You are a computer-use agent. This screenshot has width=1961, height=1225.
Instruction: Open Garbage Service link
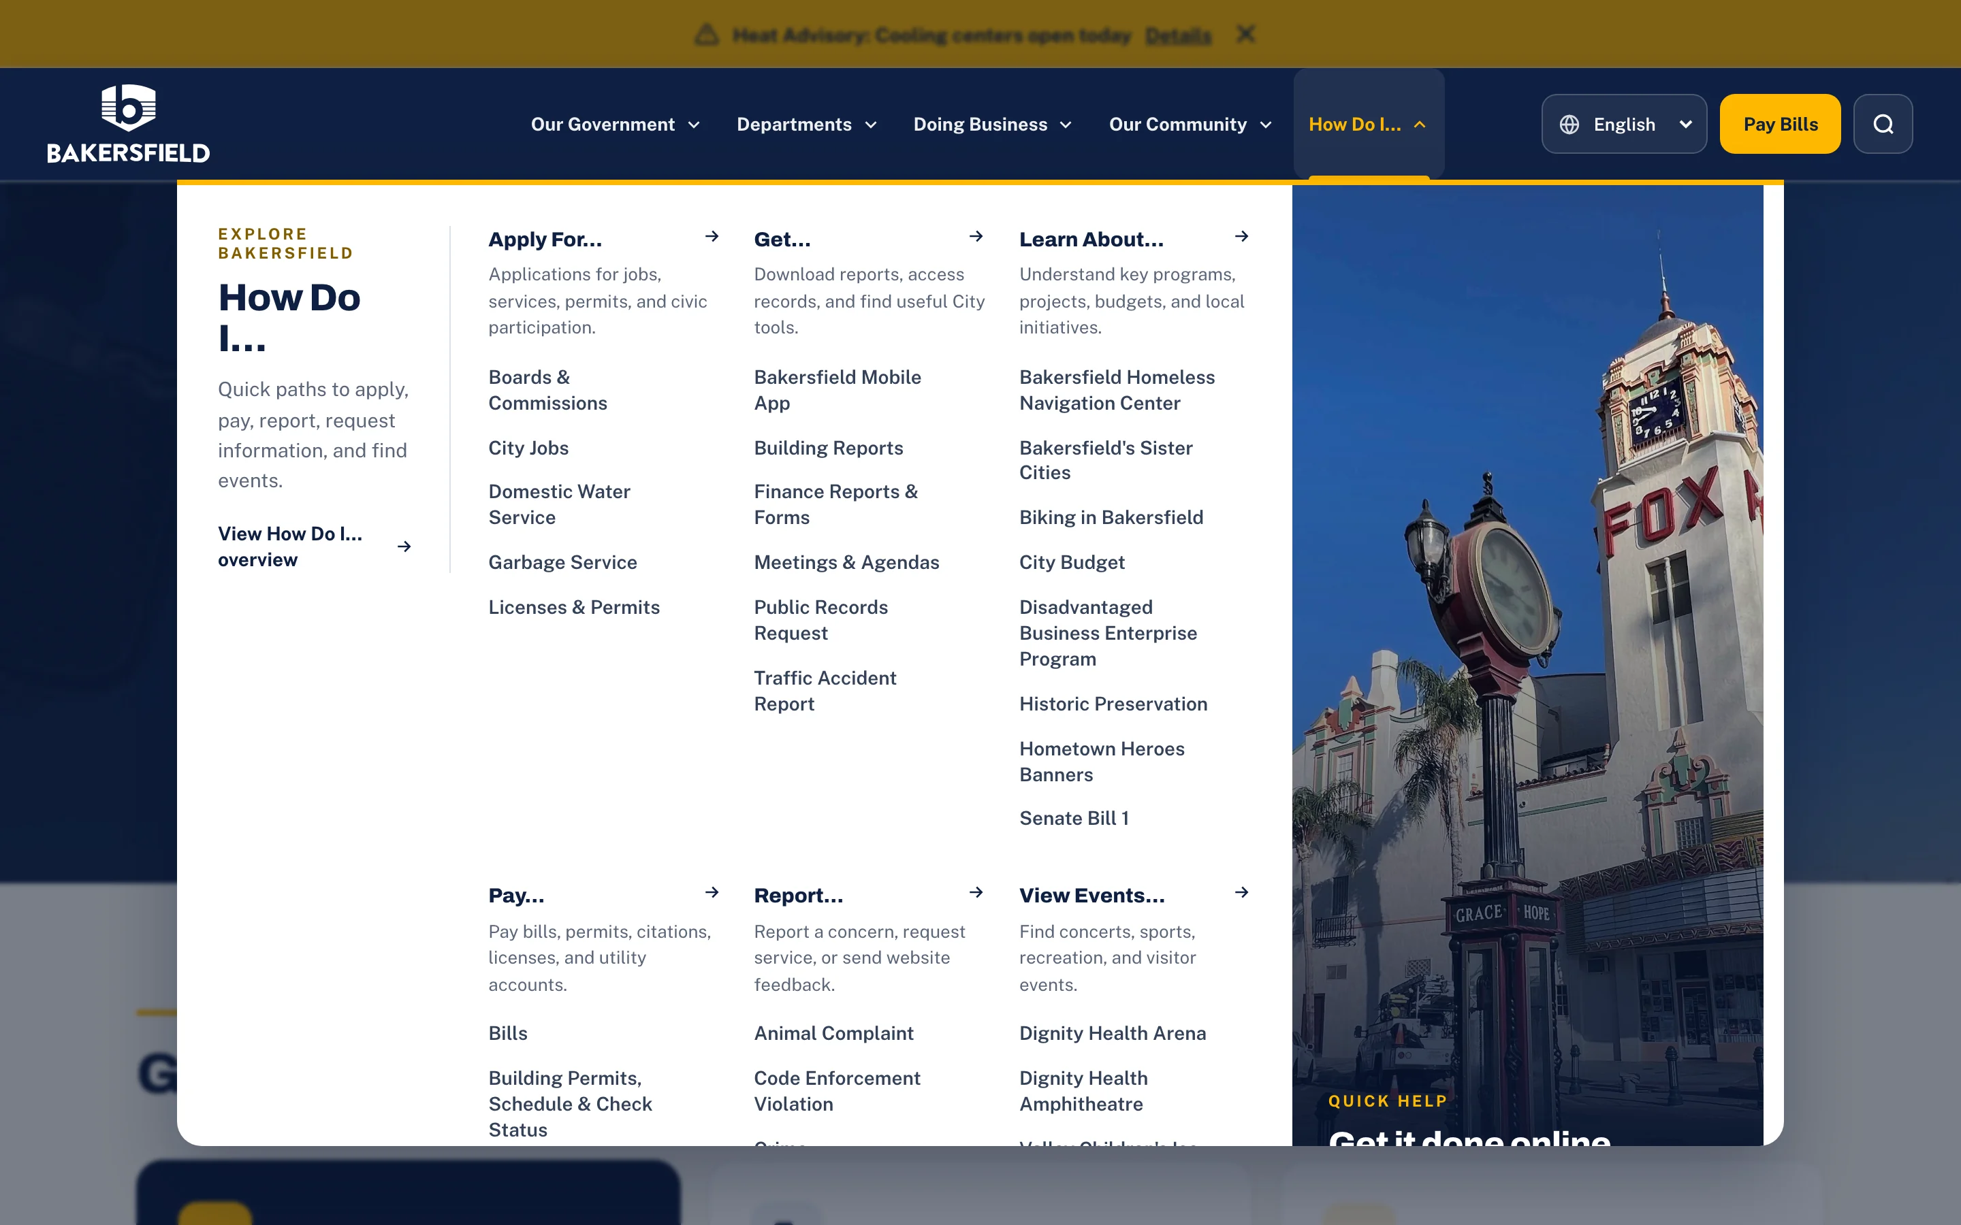[x=562, y=562]
